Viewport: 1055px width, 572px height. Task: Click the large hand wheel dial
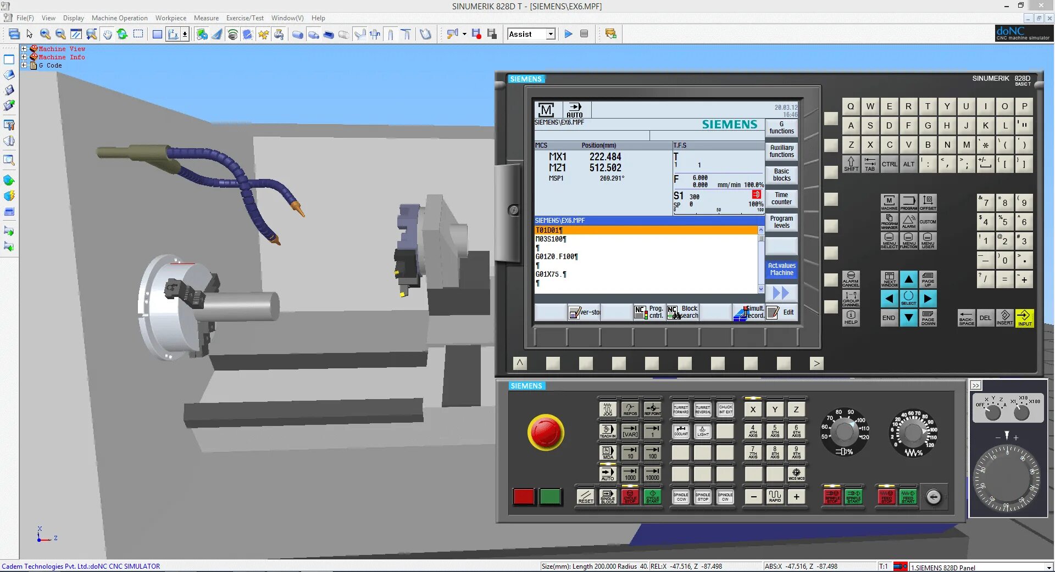tap(1007, 478)
